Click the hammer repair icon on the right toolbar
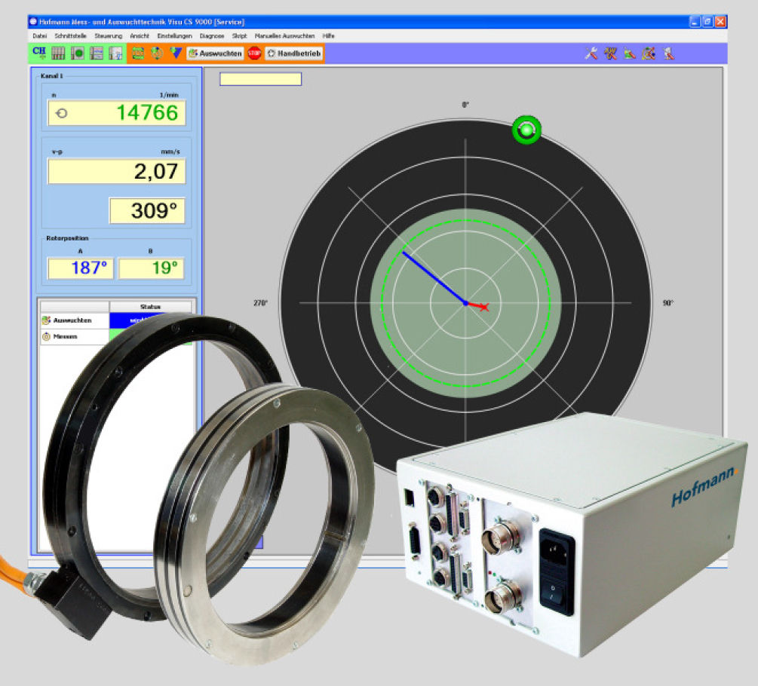 667,53
